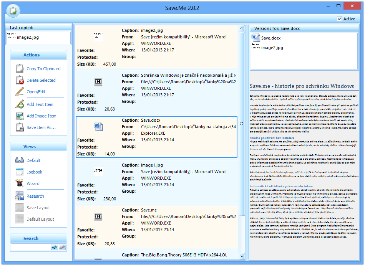Select Save.docx in Versions list
365x266 pixels.
pyautogui.click(x=271, y=38)
